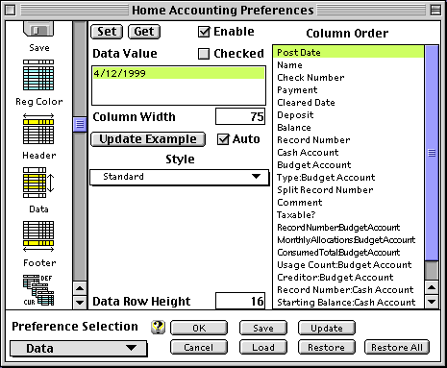This screenshot has height=368, width=447.
Task: Select Balance in Column Order list
Action: coord(349,128)
